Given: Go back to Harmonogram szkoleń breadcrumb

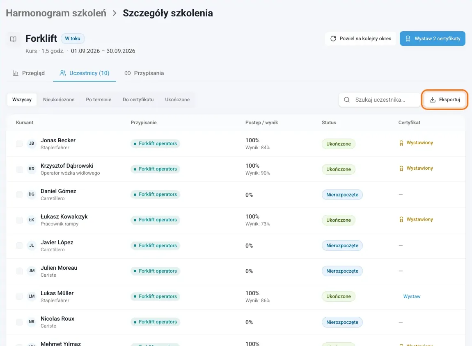Looking at the screenshot, I should pos(56,13).
